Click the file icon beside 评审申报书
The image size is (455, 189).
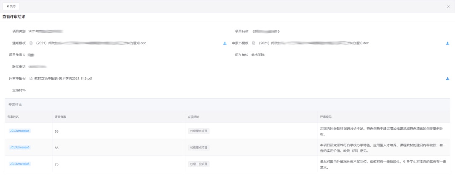coord(31,79)
